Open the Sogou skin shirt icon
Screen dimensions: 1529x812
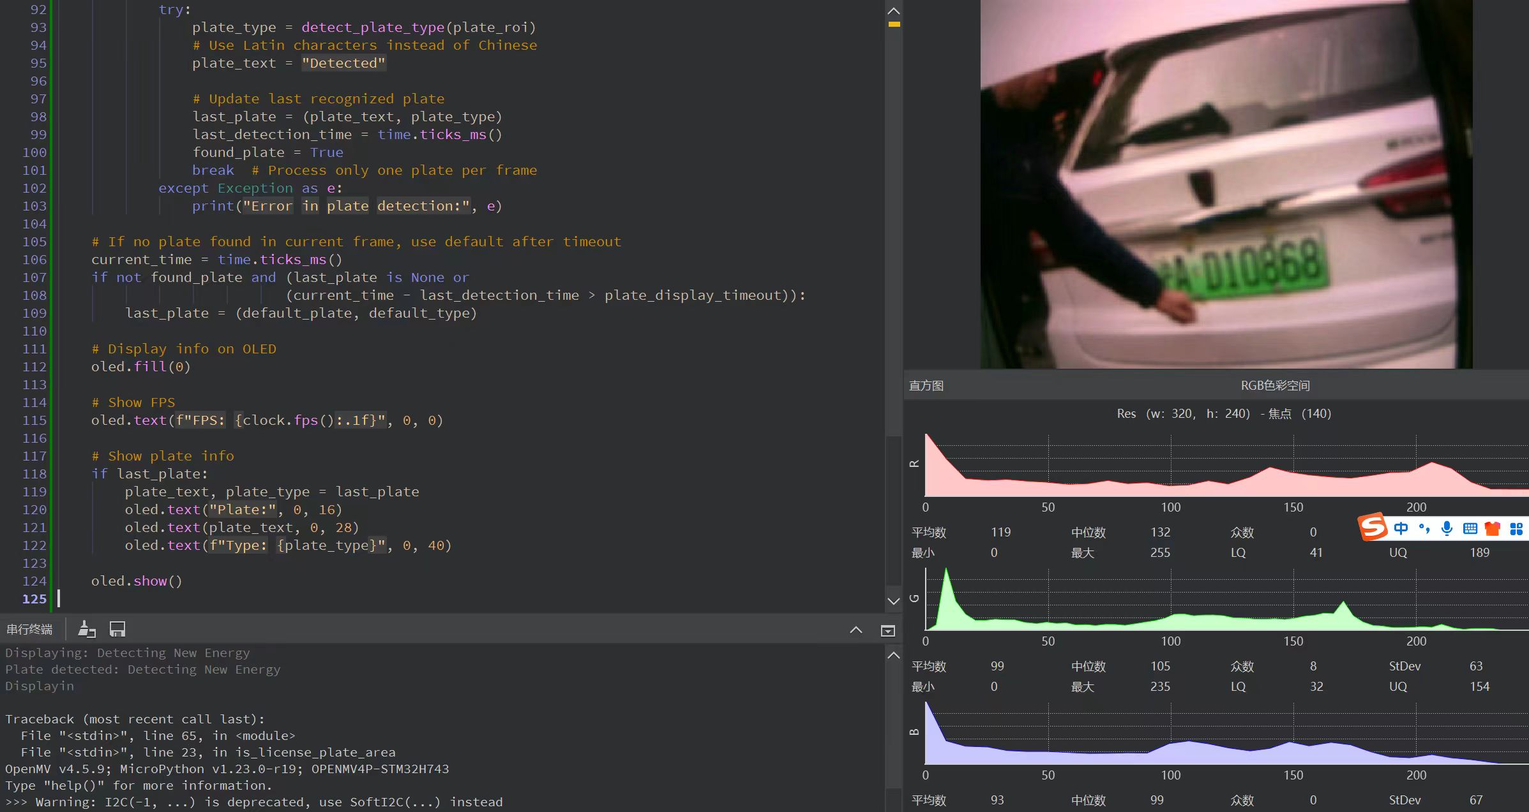[x=1493, y=528]
